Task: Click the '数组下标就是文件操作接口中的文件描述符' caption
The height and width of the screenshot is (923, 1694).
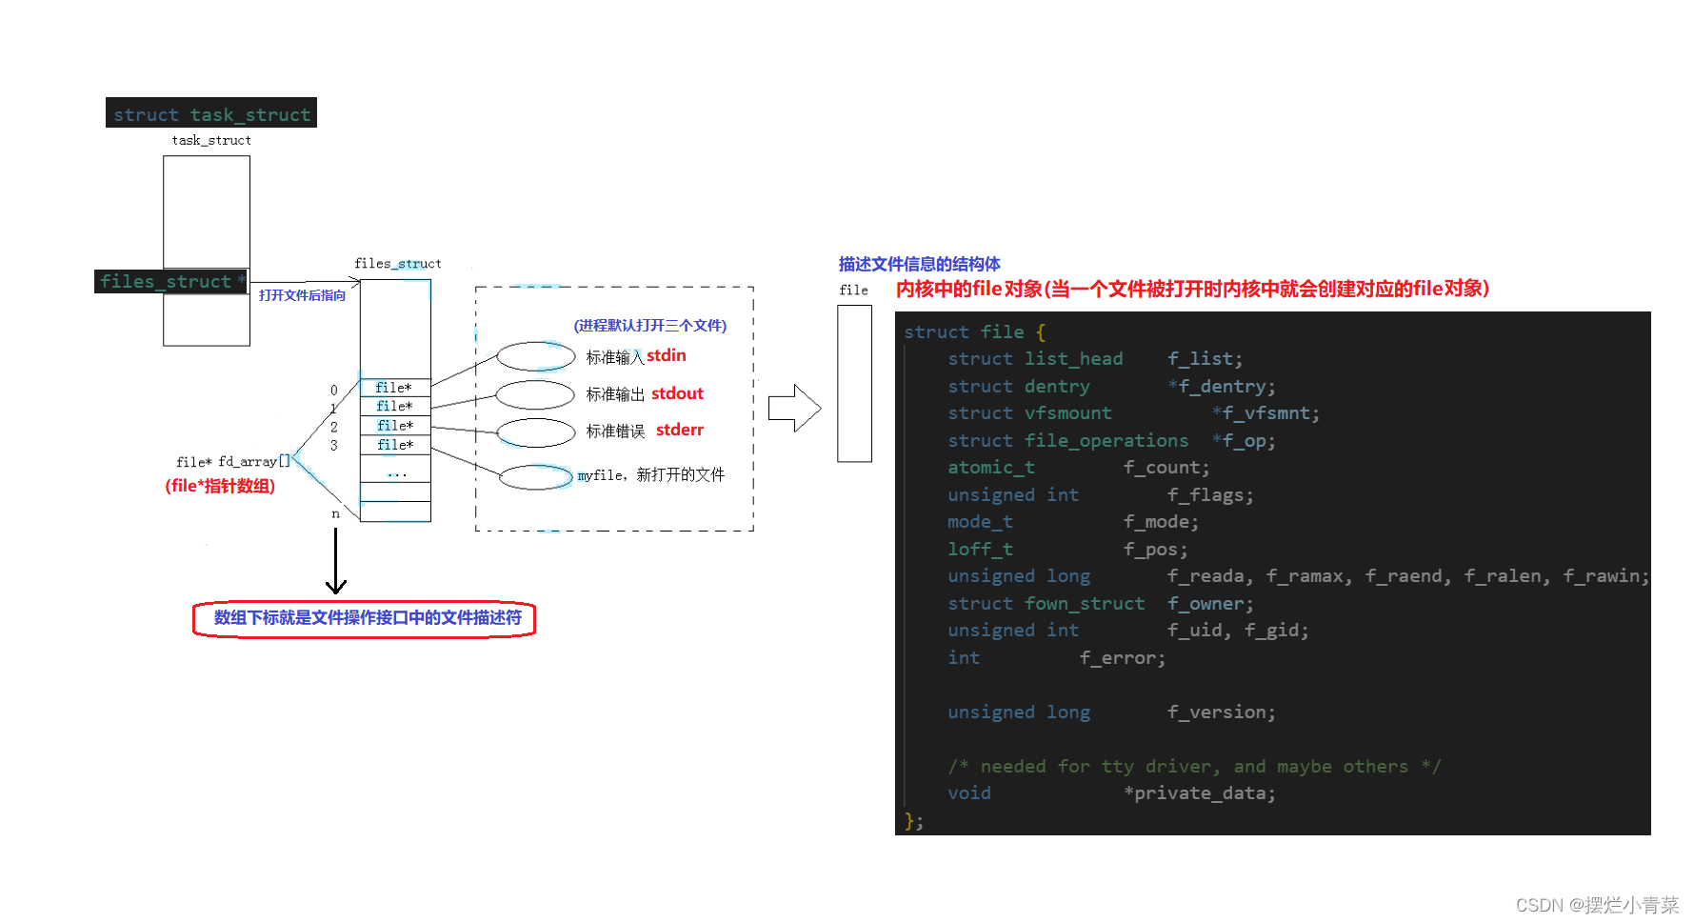Action: (367, 618)
